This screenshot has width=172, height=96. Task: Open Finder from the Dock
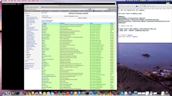tap(5, 93)
